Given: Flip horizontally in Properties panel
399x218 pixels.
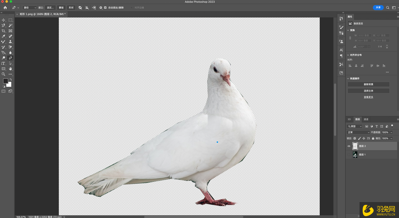Looking at the screenshot, I should 380,47.
